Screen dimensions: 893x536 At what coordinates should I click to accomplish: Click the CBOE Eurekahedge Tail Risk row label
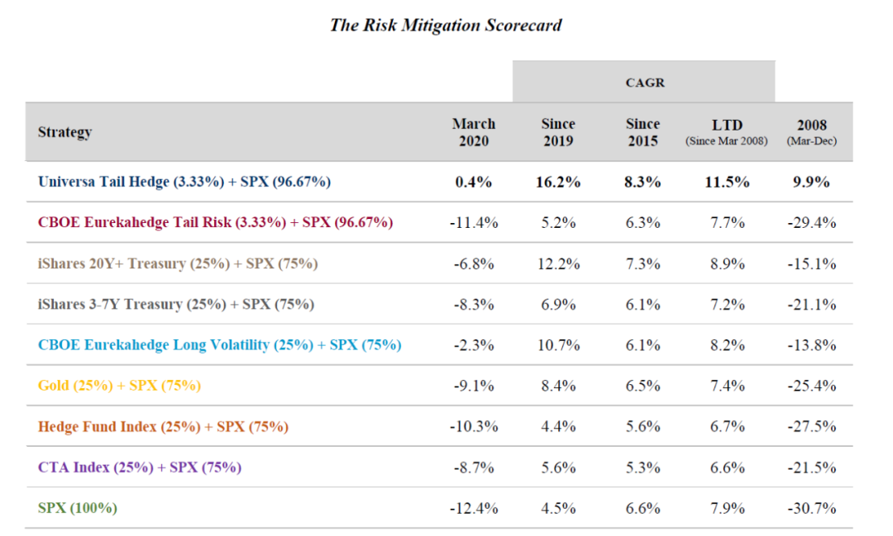pos(215,222)
